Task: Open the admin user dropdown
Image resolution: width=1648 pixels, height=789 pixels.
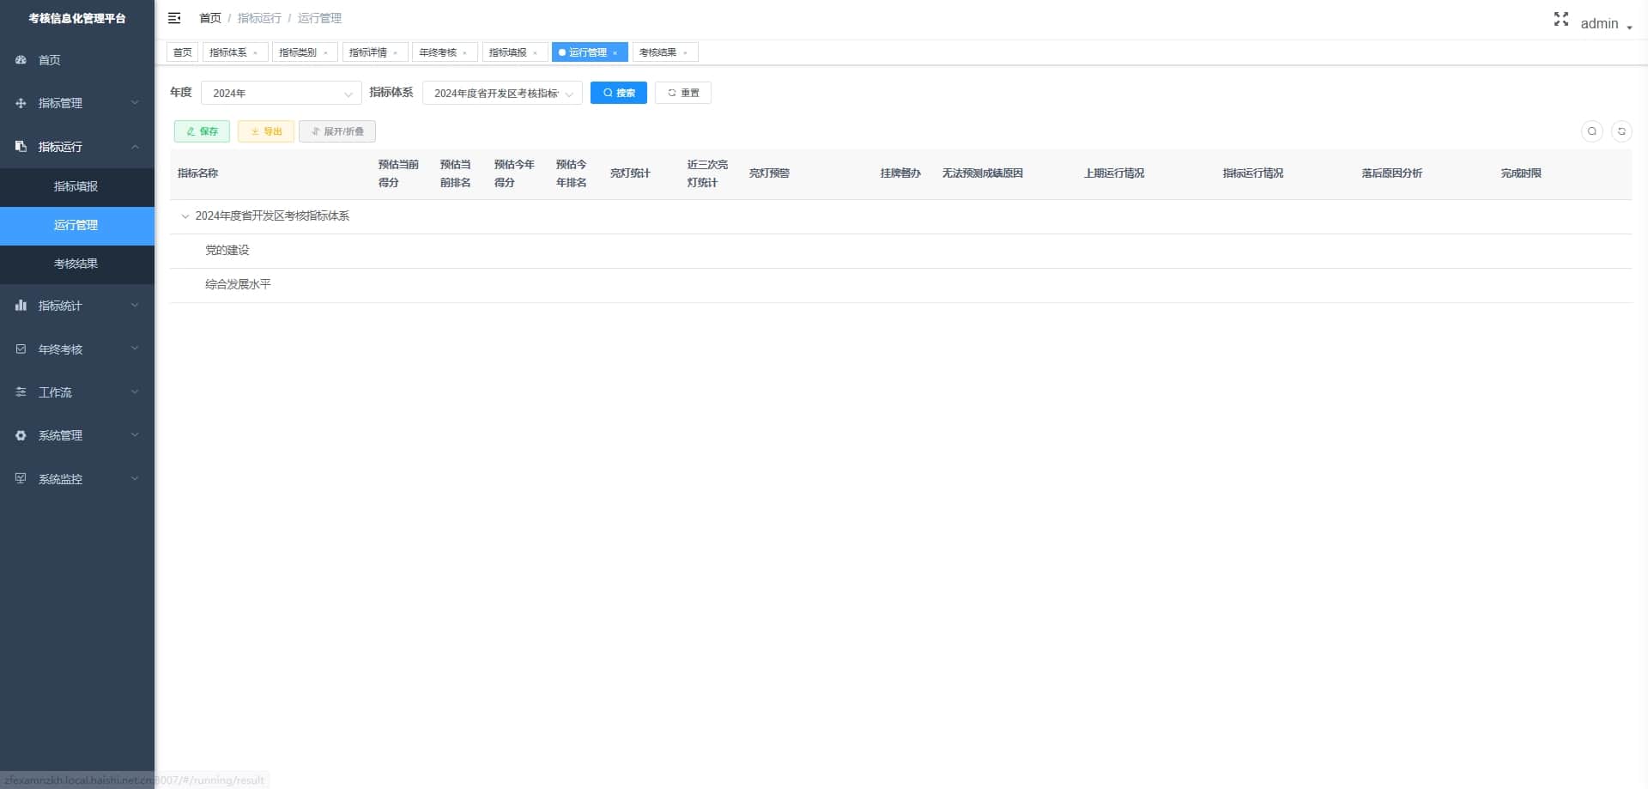Action: (1606, 24)
